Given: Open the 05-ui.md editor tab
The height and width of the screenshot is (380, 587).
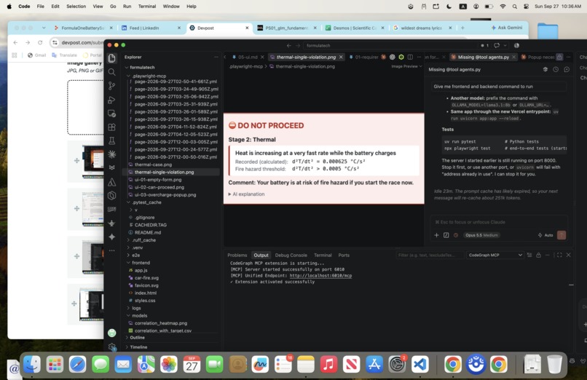Looking at the screenshot, I should pyautogui.click(x=248, y=57).
